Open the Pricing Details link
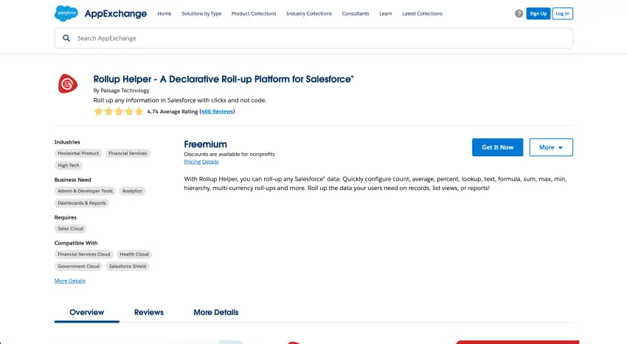The image size is (627, 344). 201,161
